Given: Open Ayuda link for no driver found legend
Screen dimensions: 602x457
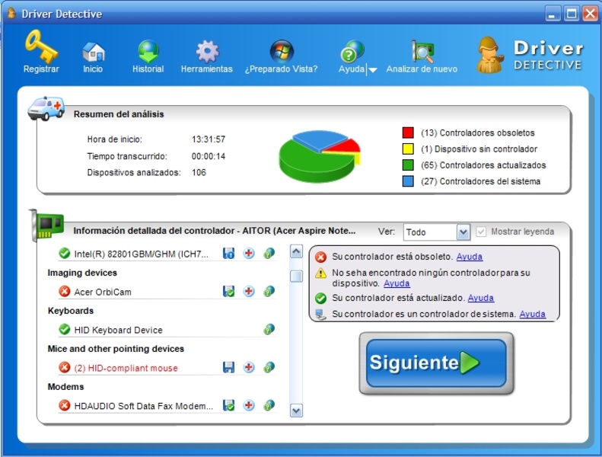Looking at the screenshot, I should [397, 283].
